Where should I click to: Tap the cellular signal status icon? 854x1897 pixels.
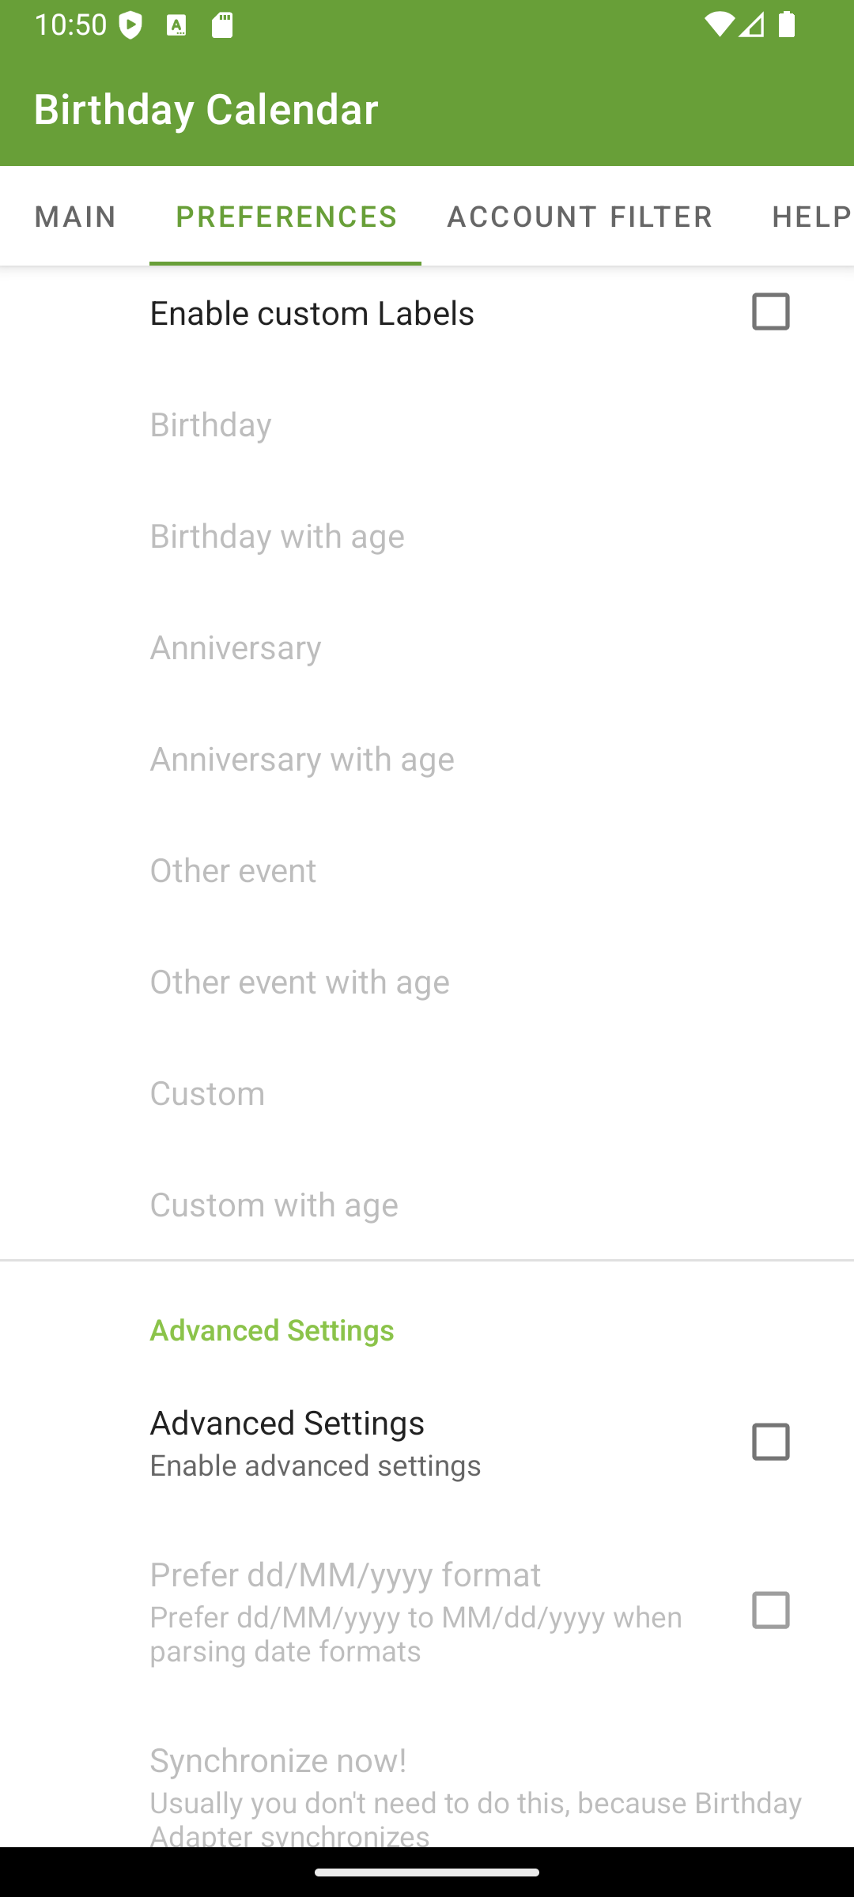coord(752,25)
